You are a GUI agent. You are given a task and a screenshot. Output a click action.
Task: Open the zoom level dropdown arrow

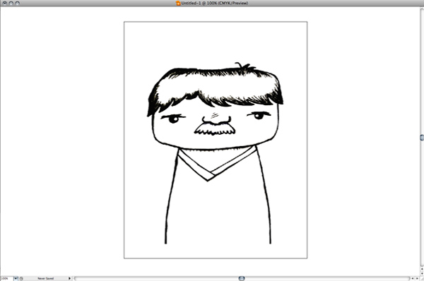tap(16, 278)
